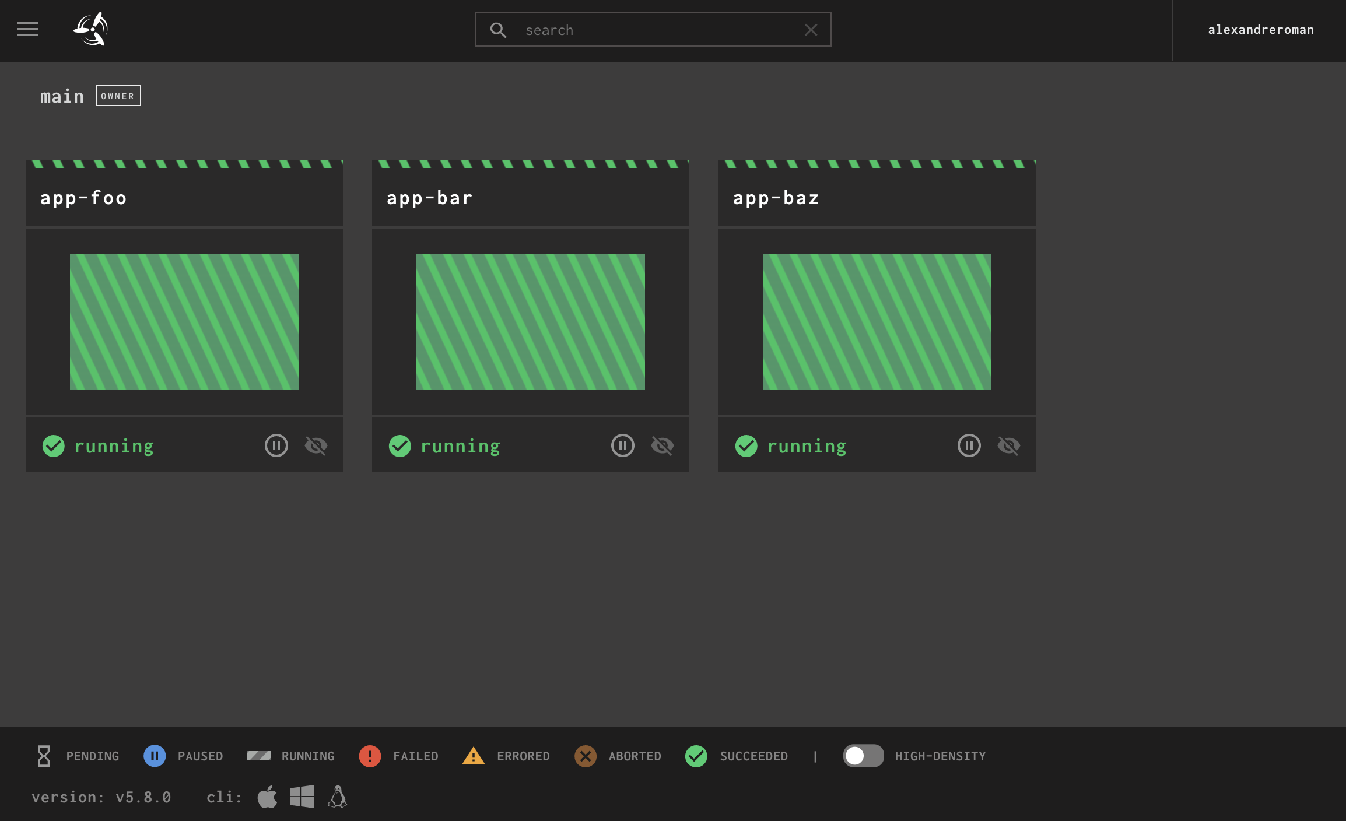Viewport: 1346px width, 821px height.
Task: Enable the high-density view switch
Action: coord(863,756)
